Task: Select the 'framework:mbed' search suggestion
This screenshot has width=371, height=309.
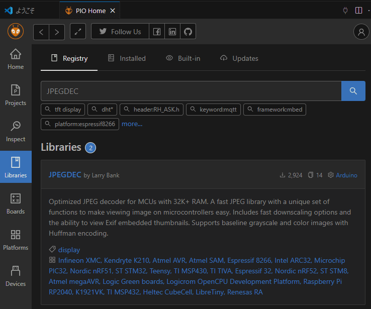Action: click(x=274, y=110)
